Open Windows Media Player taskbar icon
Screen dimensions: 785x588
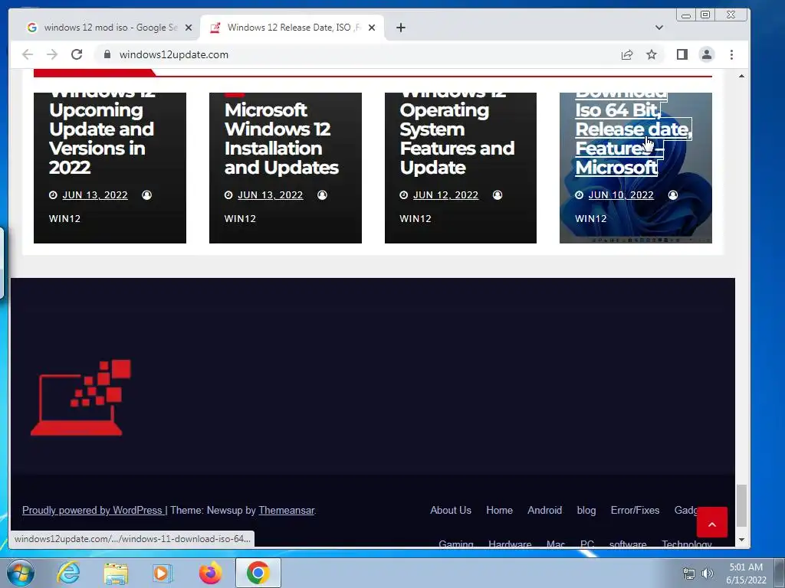point(163,573)
